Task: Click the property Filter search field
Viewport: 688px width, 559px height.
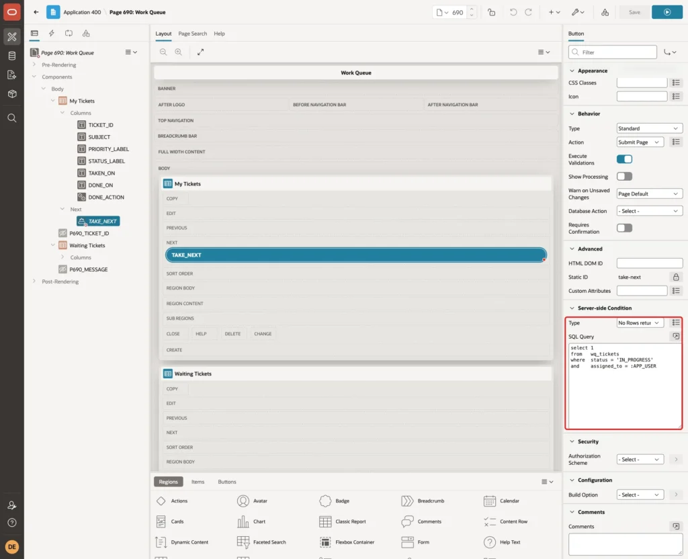Action: (613, 52)
